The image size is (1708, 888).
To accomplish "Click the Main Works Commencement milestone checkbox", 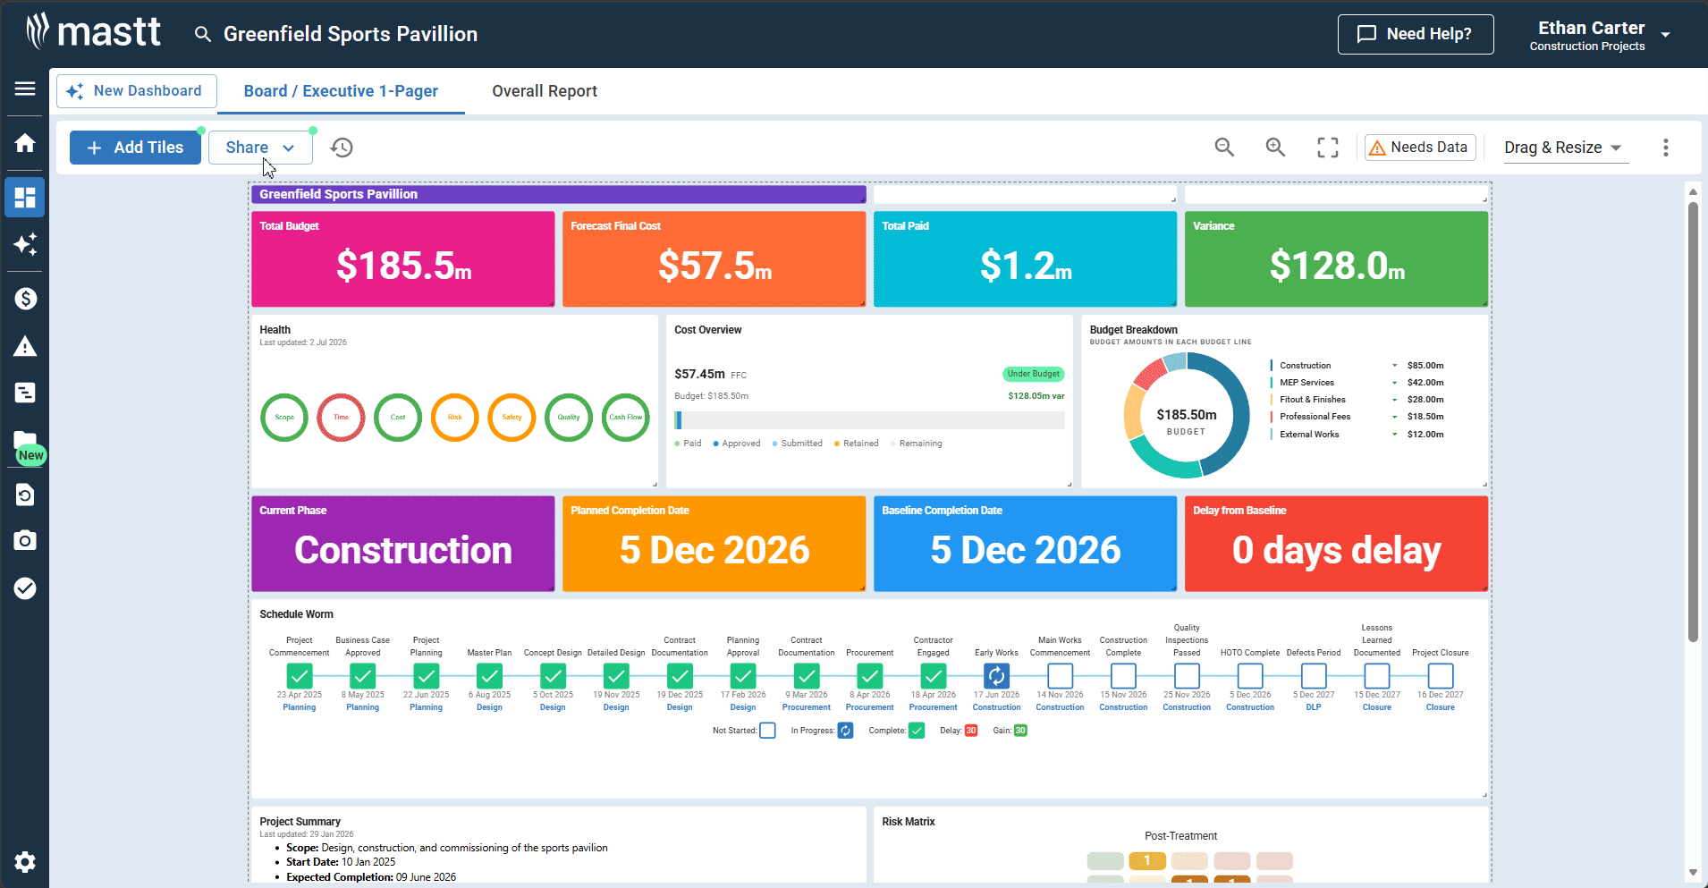I will tap(1060, 676).
